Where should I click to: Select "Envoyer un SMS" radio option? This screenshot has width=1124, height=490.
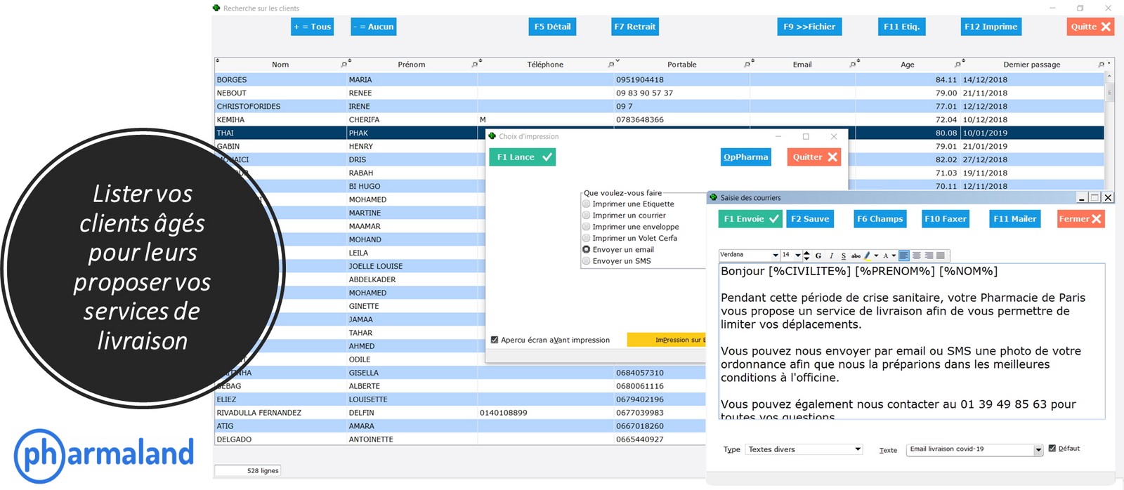pyautogui.click(x=587, y=261)
